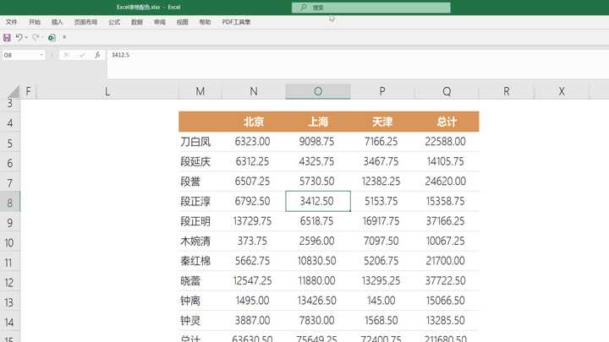Image resolution: width=609 pixels, height=342 pixels.
Task: Click cell with value 9098.75
Action: click(x=318, y=142)
